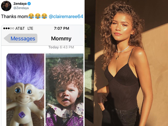168x126 pixels.
Task: Click the Today 6:43 PM timestamp
Action: 61,47
